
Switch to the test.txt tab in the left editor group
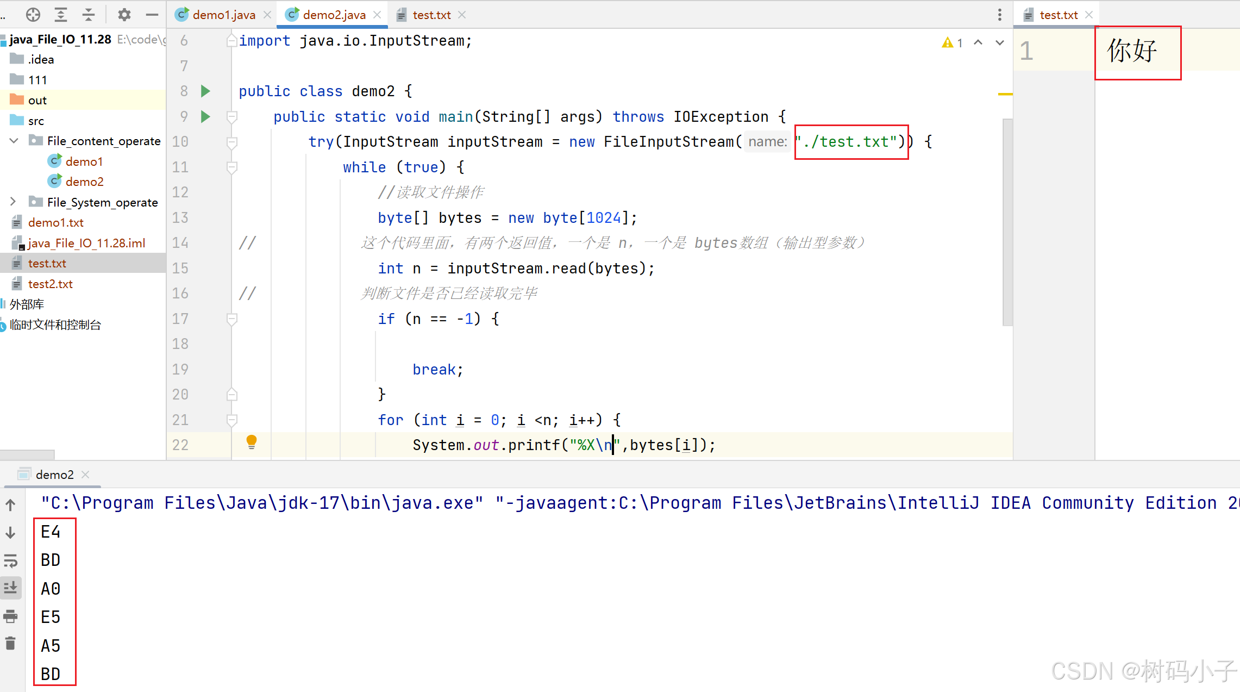pos(431,15)
